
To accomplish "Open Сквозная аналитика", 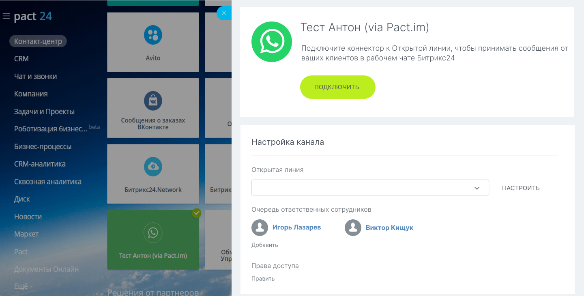I will click(x=48, y=182).
